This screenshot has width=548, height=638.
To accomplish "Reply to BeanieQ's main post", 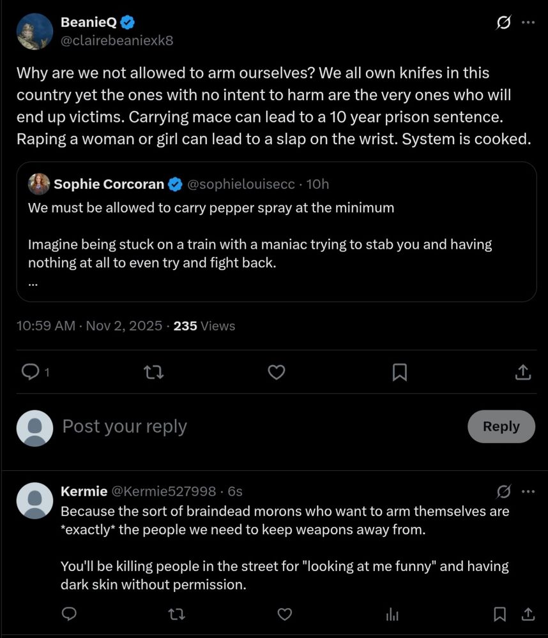I will 31,372.
